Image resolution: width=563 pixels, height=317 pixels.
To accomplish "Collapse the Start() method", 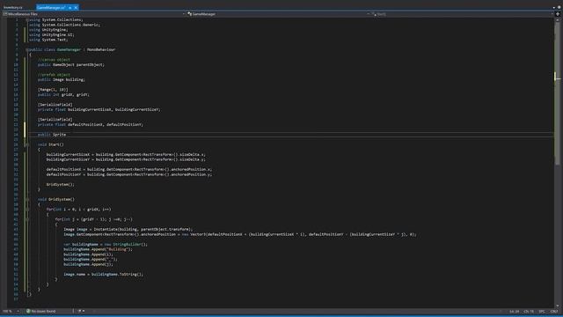I will pos(27,144).
